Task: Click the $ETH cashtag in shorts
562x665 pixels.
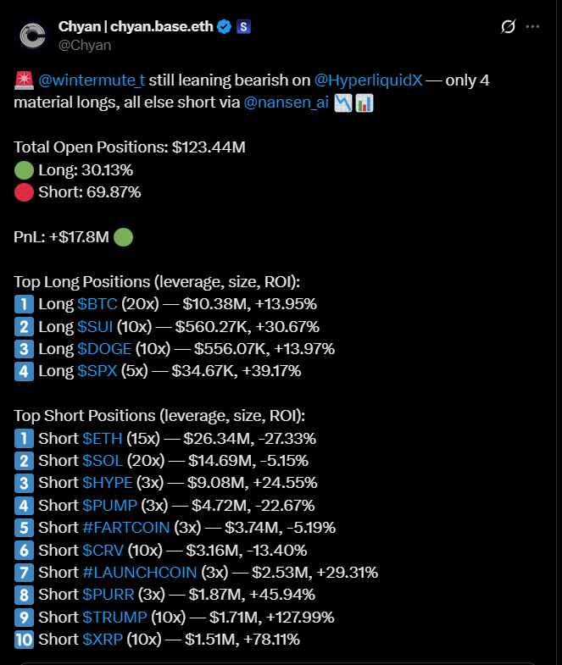Action: pos(103,439)
